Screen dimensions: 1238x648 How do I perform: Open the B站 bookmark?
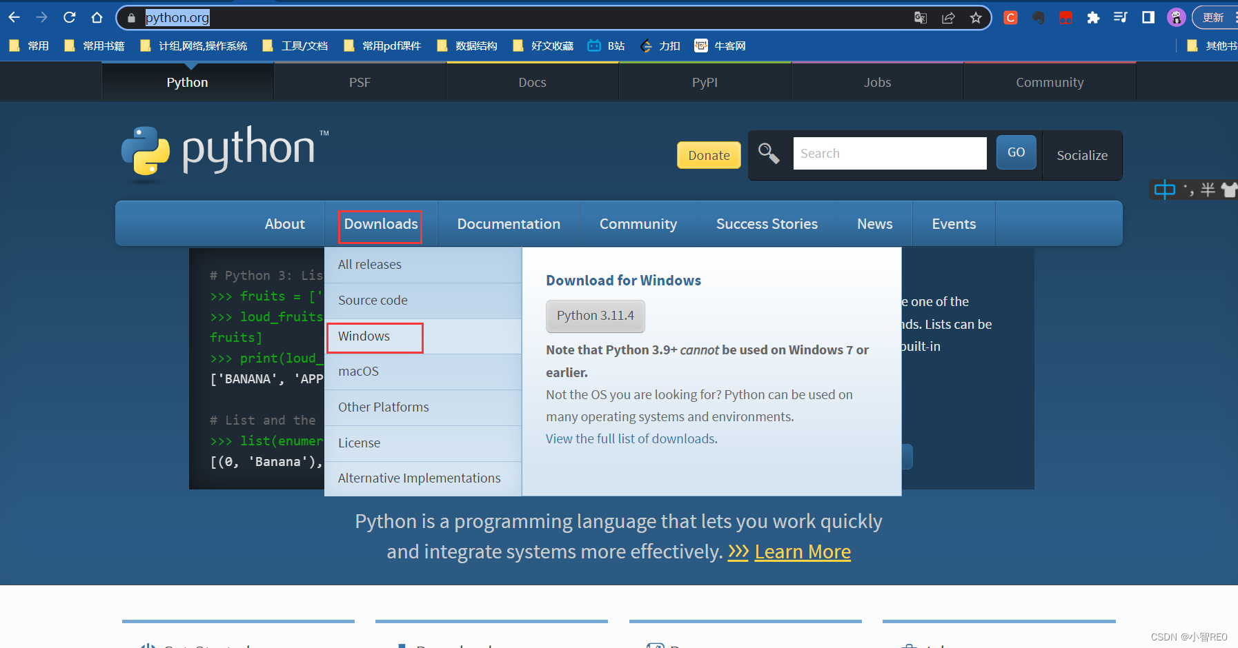coord(606,45)
